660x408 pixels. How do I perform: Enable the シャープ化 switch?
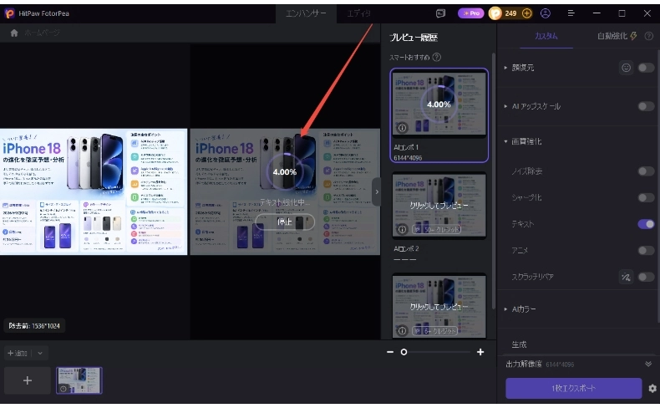pyautogui.click(x=646, y=197)
